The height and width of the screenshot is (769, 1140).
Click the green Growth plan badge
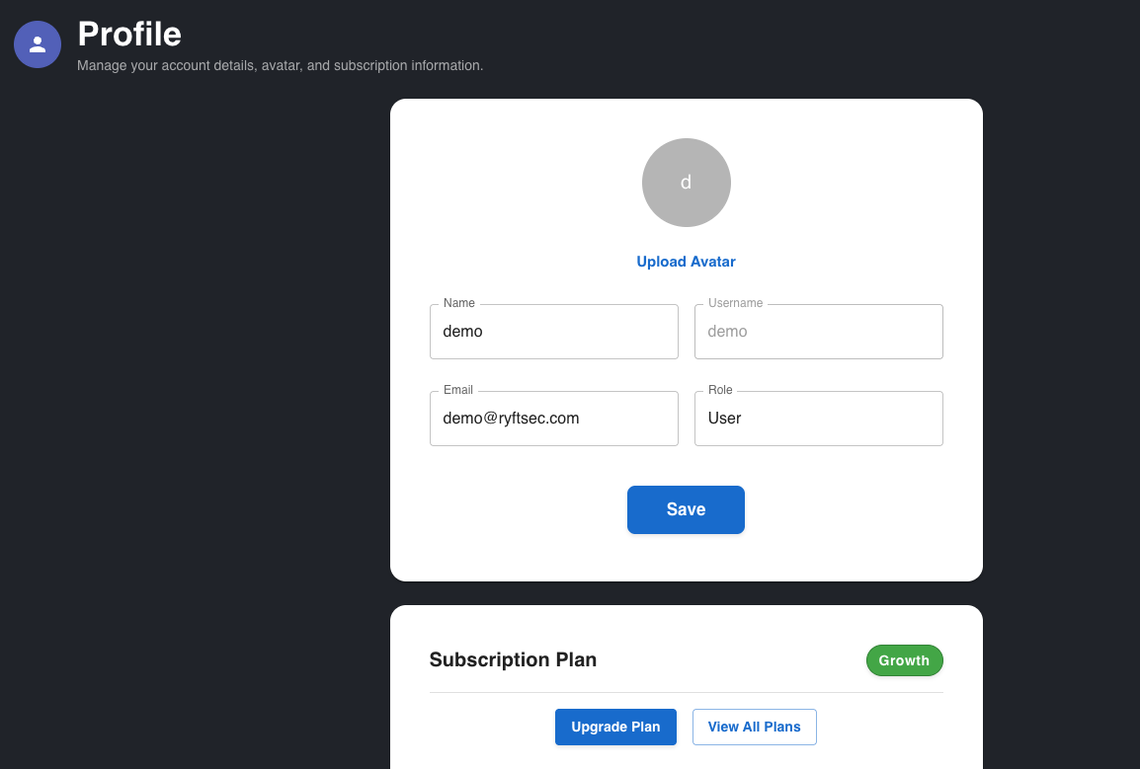pos(904,660)
